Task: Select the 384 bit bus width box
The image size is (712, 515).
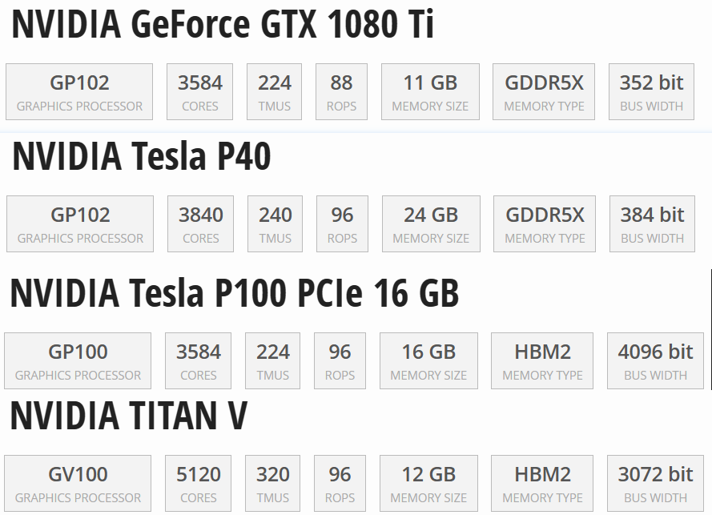Action: [653, 224]
